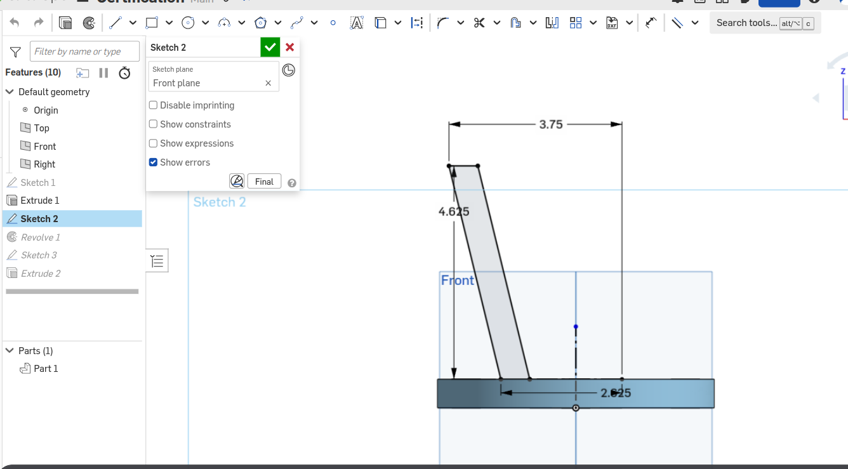Click the feature list panel toggle icon

click(157, 261)
